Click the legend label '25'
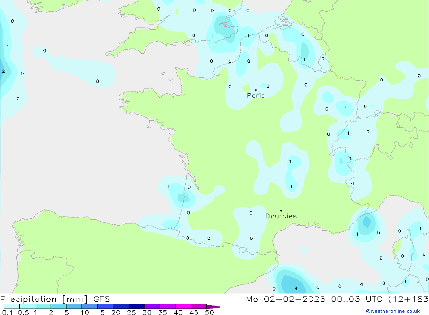Screen dimensions: 429x315 (131, 312)
